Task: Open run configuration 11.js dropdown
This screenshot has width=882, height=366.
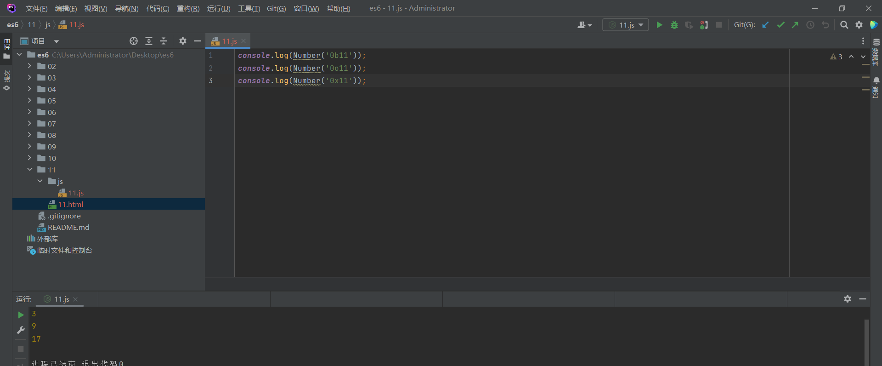Action: click(626, 25)
